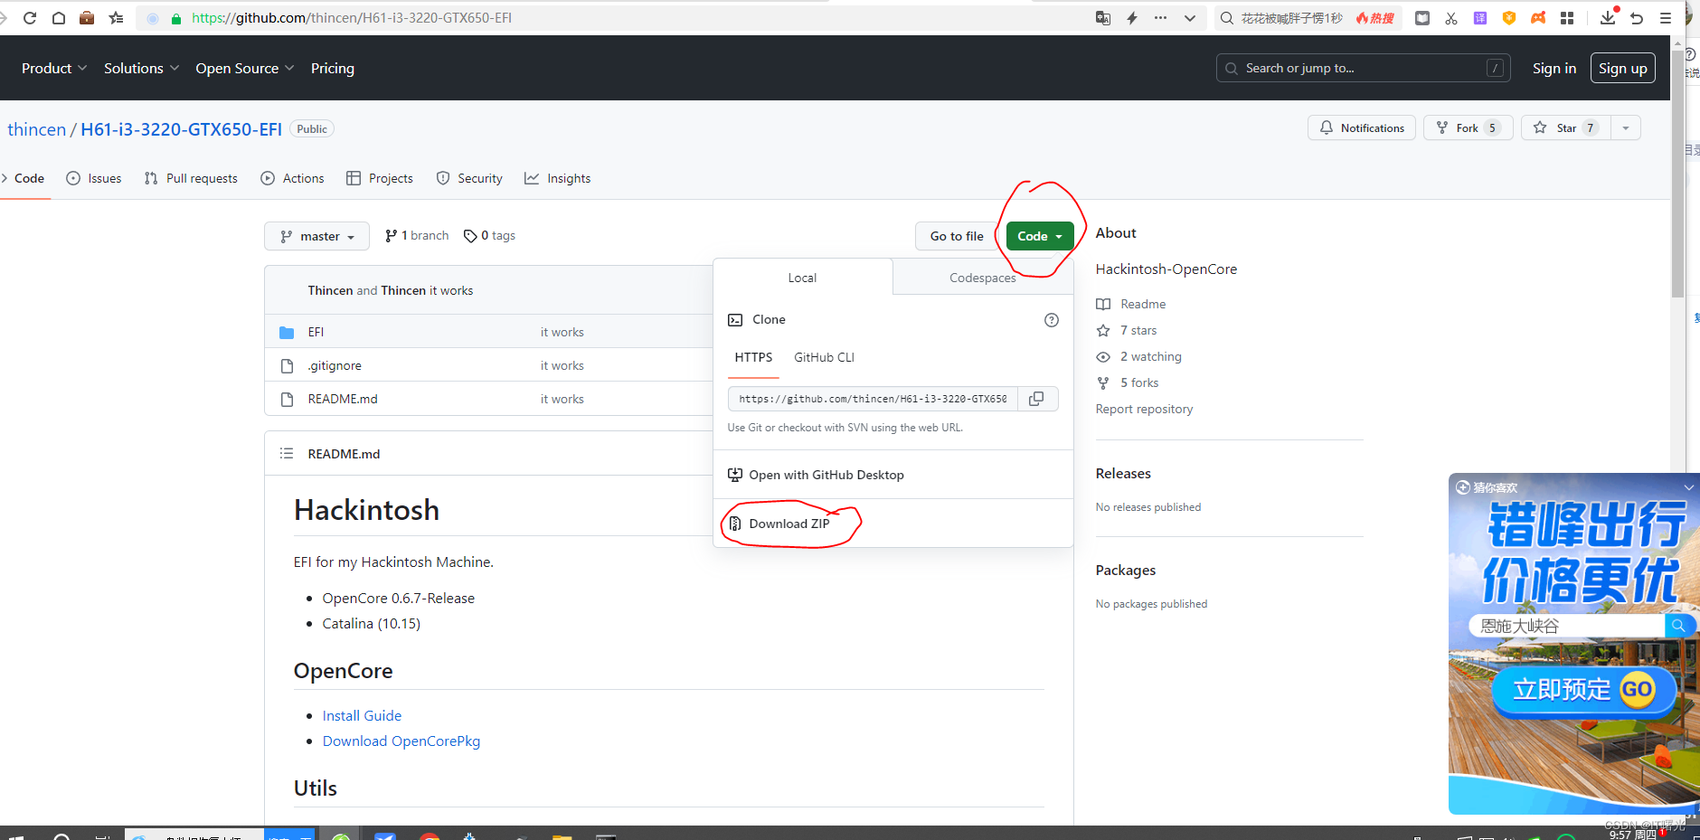Expand the Open Source menu
This screenshot has width=1700, height=840.
tap(245, 68)
